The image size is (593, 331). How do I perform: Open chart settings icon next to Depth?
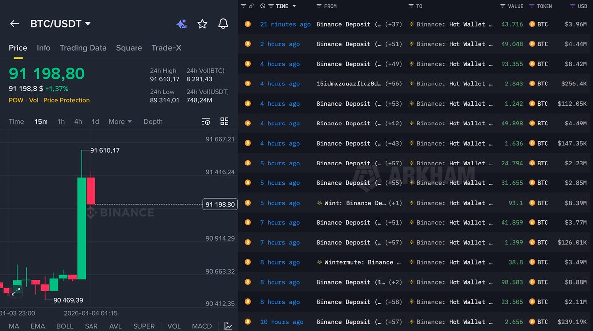point(206,122)
